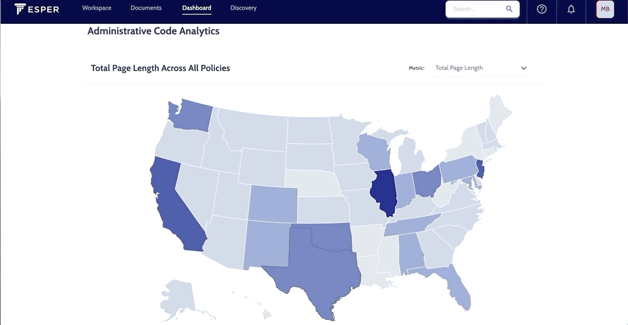Click the Esper logo icon
628x325 pixels.
(x=20, y=8)
